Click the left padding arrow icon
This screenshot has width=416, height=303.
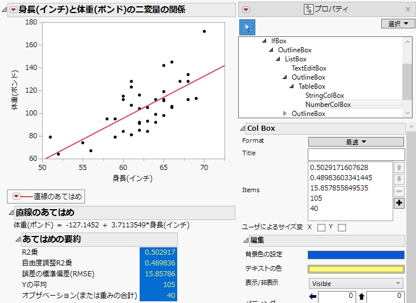point(313,296)
